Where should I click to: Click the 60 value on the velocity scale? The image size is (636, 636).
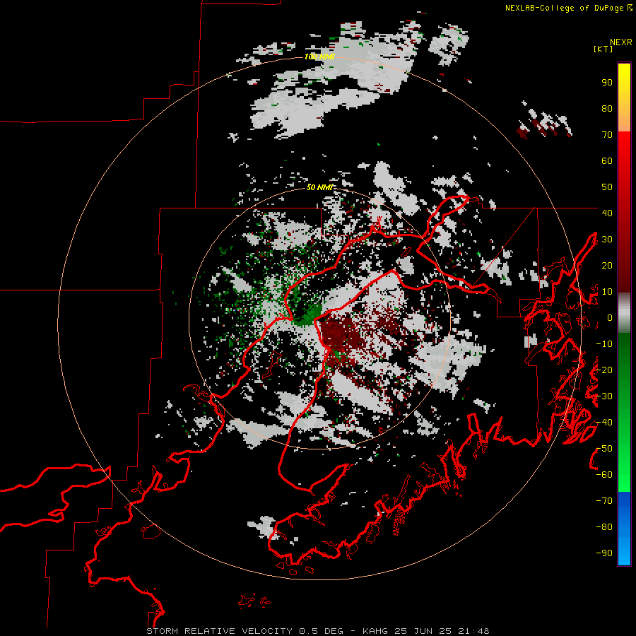[x=607, y=161]
